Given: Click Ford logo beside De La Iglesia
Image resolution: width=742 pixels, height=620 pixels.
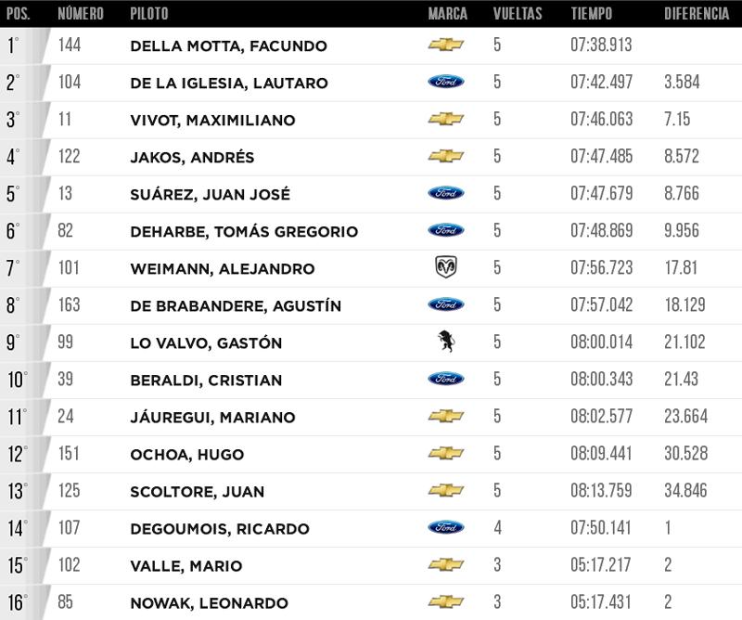Looking at the screenshot, I should click(x=446, y=82).
